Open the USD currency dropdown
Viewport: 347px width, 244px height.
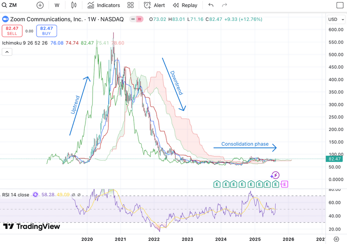point(335,19)
